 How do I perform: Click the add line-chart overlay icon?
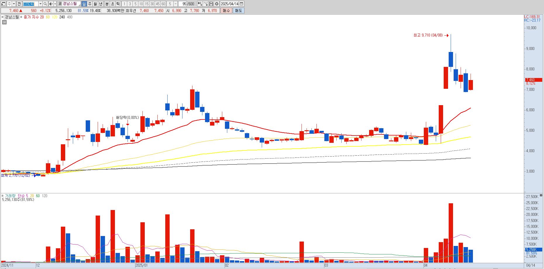tap(205, 4)
